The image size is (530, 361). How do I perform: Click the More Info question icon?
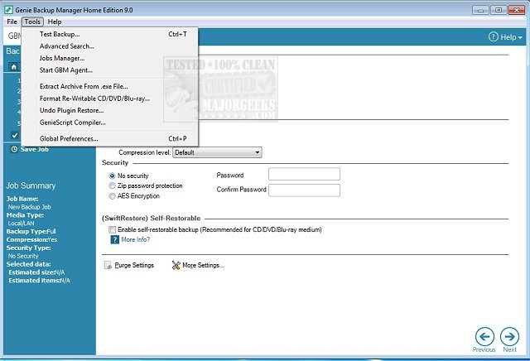[114, 239]
